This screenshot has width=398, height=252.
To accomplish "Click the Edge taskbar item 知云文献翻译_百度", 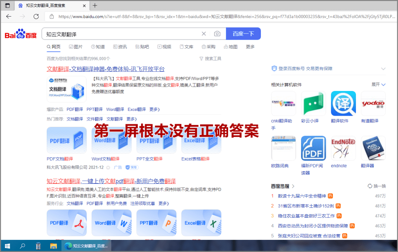I will tap(86, 246).
